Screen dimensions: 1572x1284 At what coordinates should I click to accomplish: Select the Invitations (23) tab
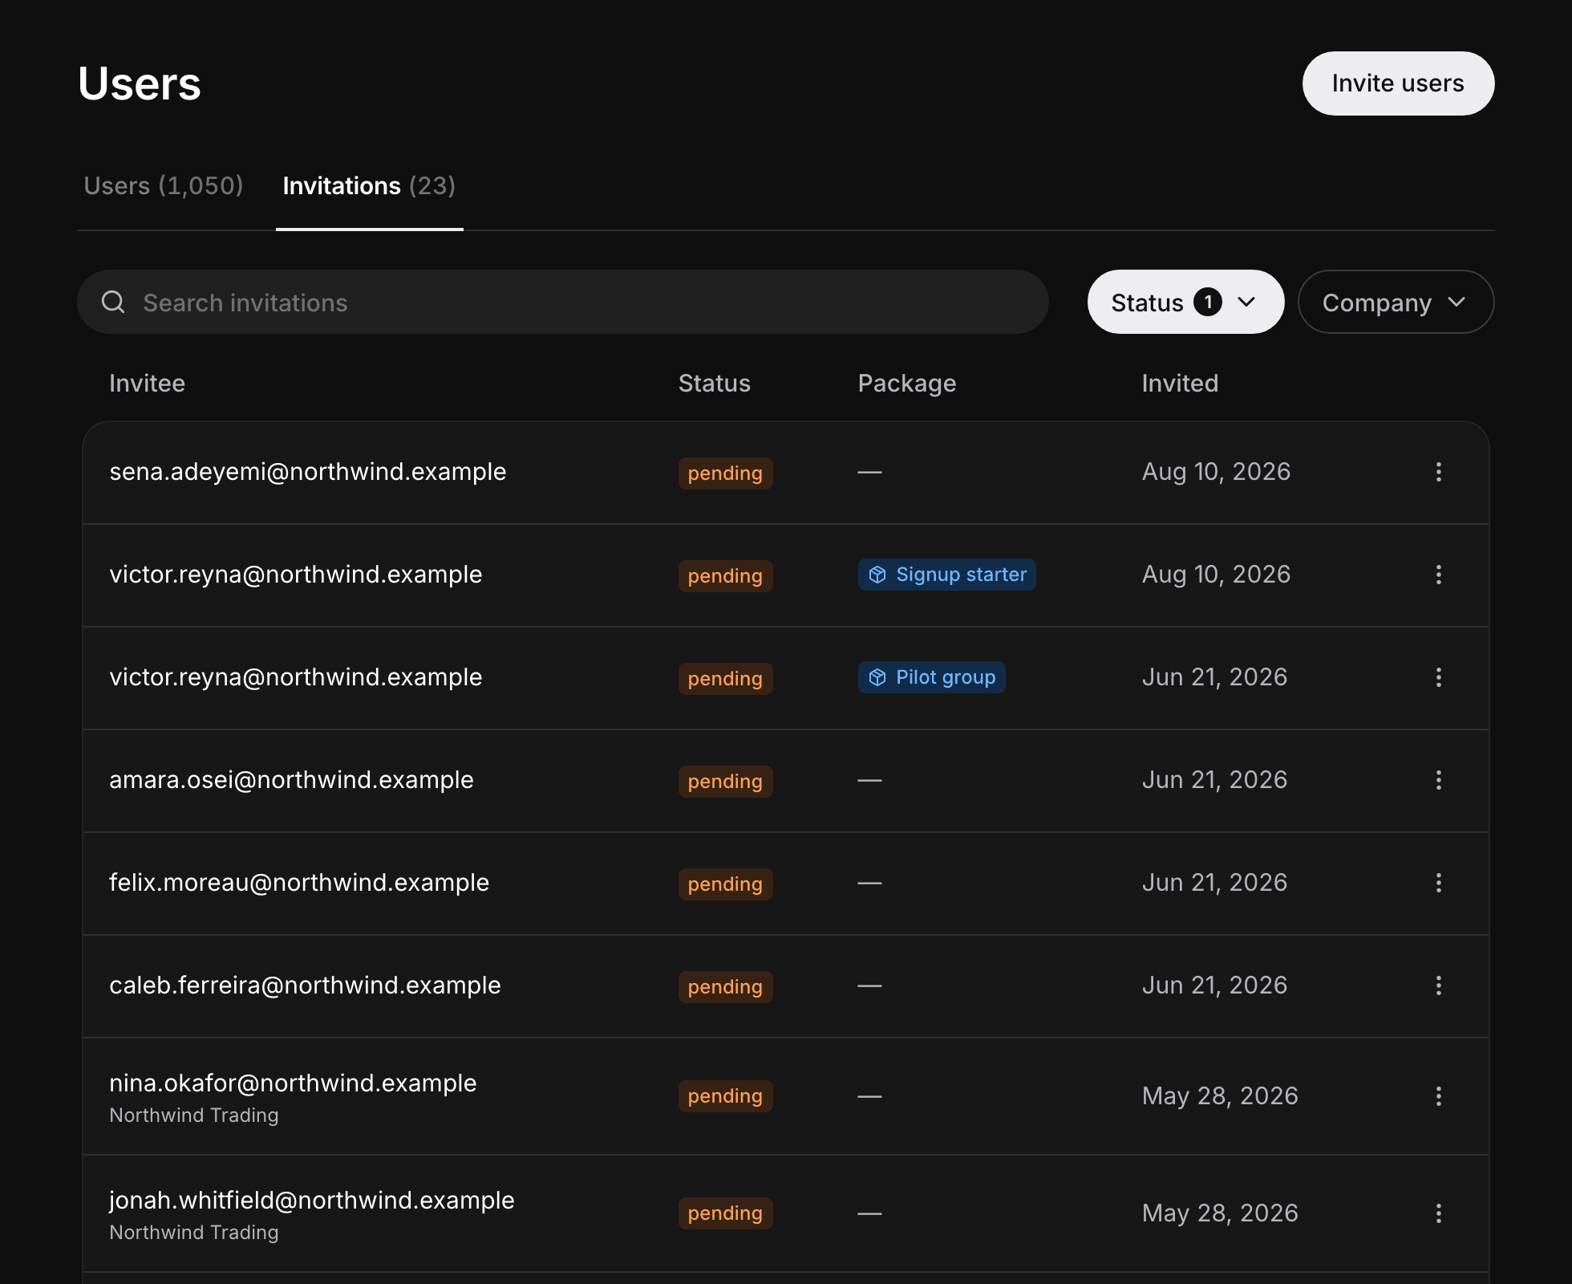[369, 186]
